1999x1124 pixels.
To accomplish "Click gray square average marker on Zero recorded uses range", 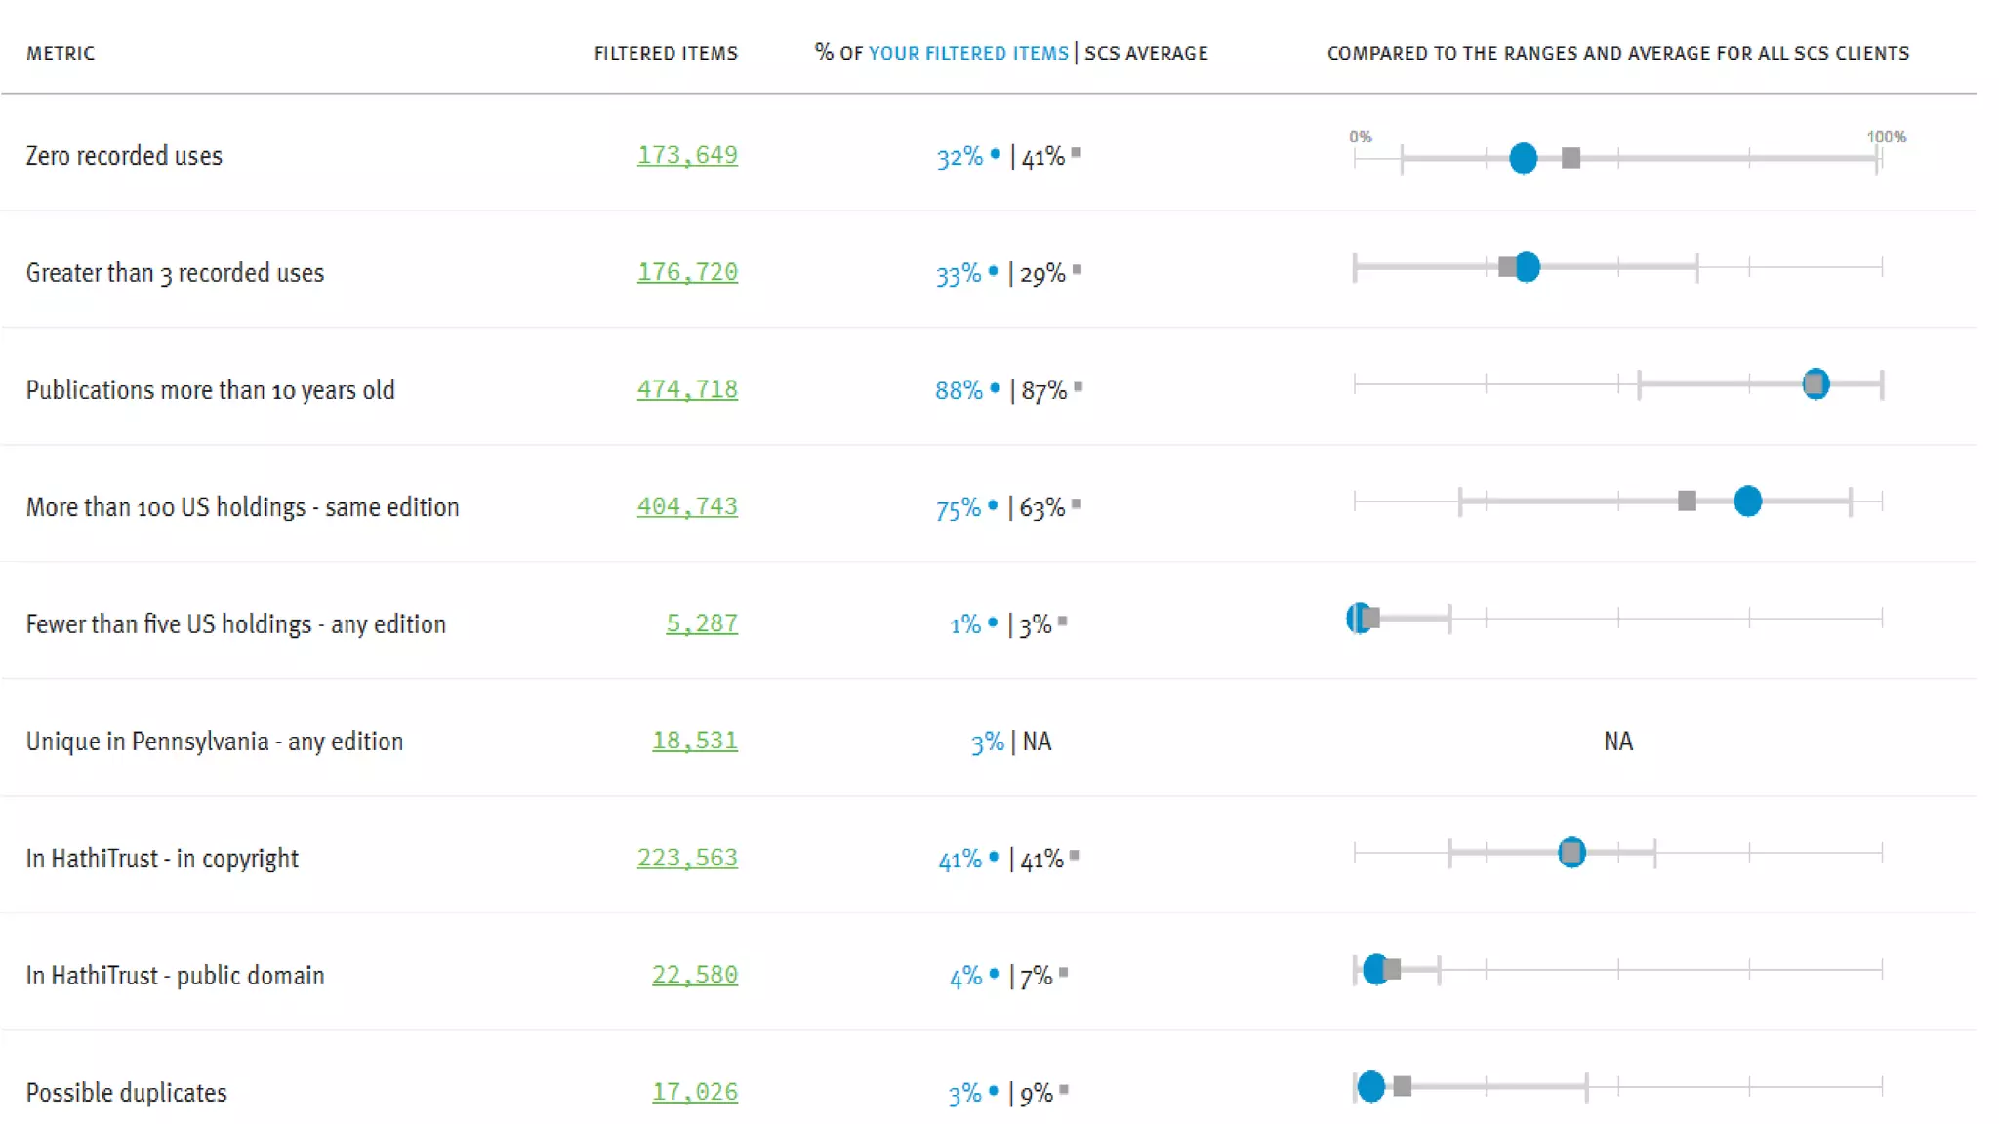I will coord(1571,158).
